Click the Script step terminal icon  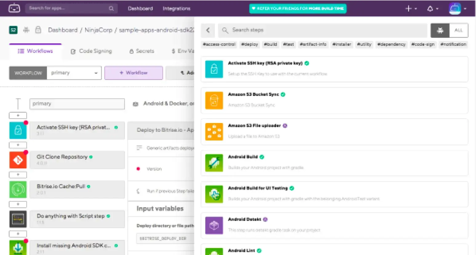coord(18,219)
